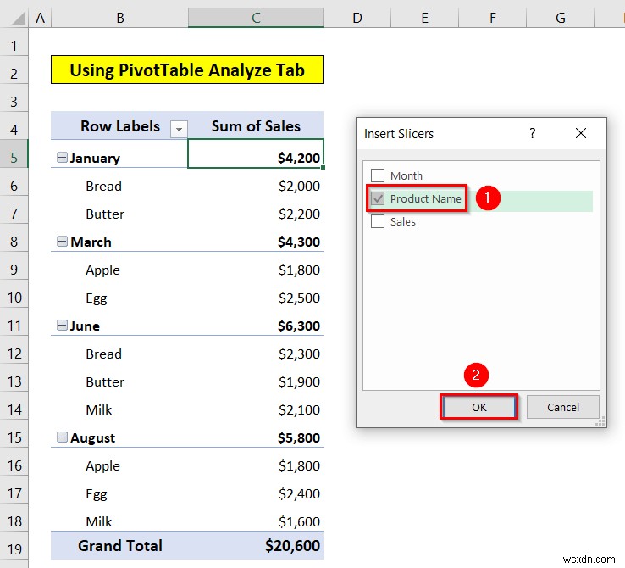Open the help question mark in dialog

[532, 133]
